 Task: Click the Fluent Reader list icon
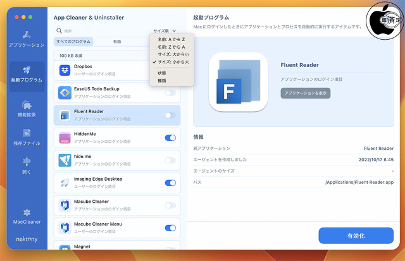pyautogui.click(x=65, y=115)
